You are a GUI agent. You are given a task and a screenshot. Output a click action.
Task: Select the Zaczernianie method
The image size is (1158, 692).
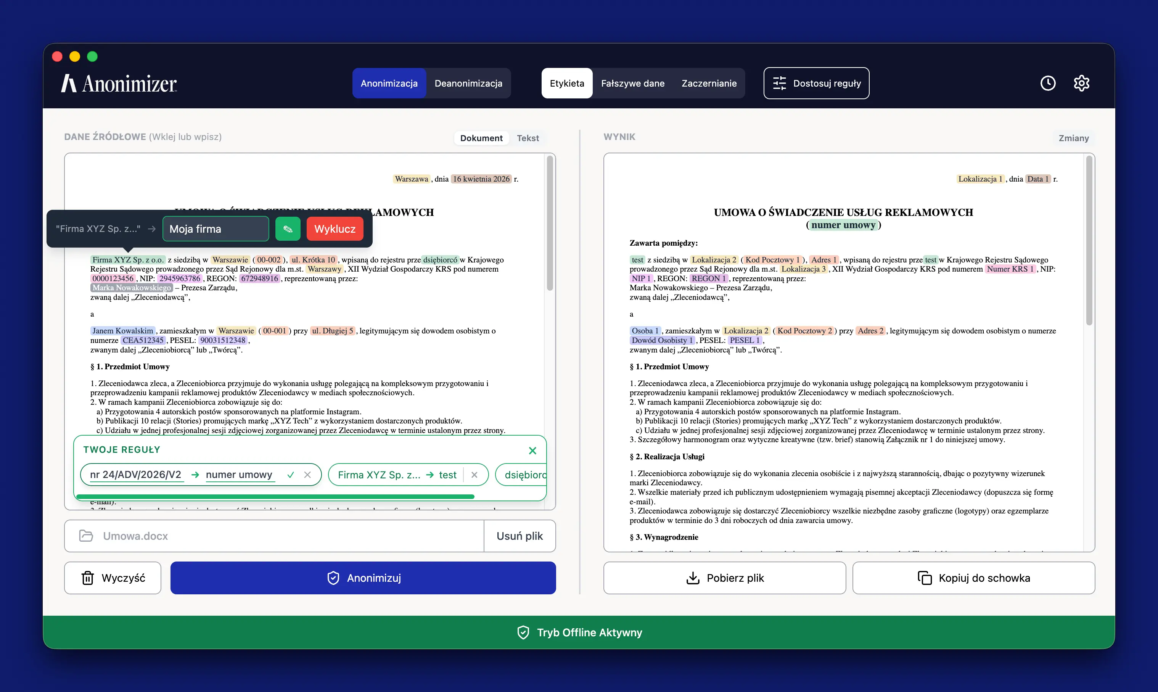[x=709, y=84]
